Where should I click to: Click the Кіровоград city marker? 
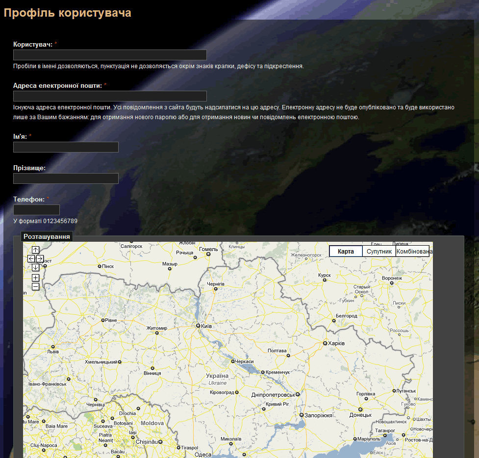[237, 392]
